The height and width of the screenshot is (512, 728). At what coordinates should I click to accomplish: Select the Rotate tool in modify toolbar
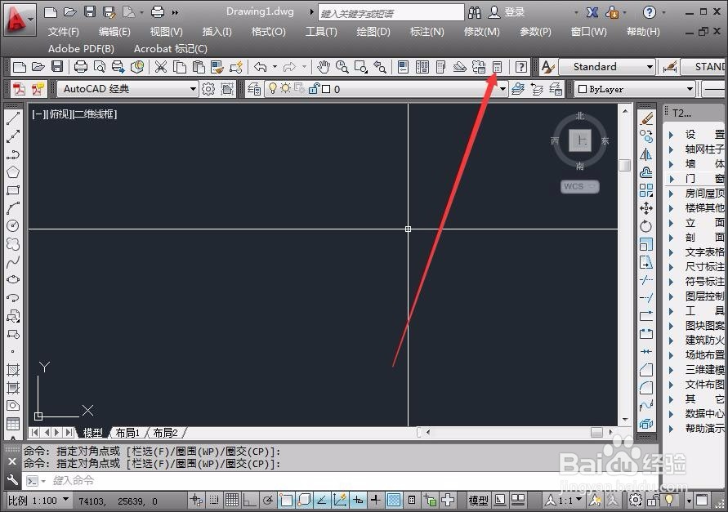(x=646, y=226)
